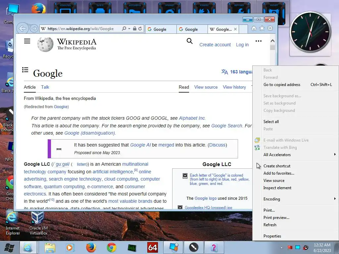Click the address bar URL field

click(x=80, y=29)
